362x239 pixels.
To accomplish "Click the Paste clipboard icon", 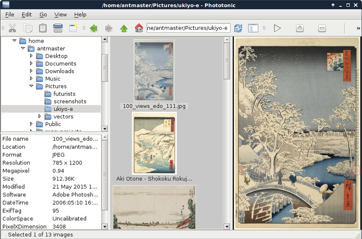I will tap(43, 28).
